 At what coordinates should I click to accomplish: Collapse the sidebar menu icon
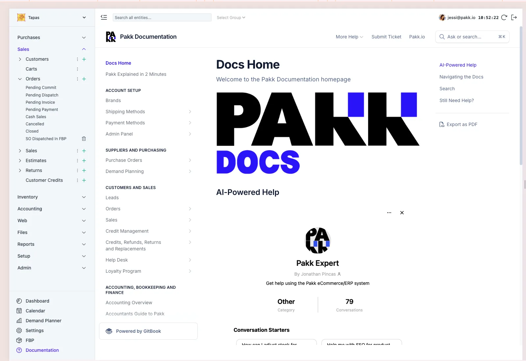pos(104,17)
